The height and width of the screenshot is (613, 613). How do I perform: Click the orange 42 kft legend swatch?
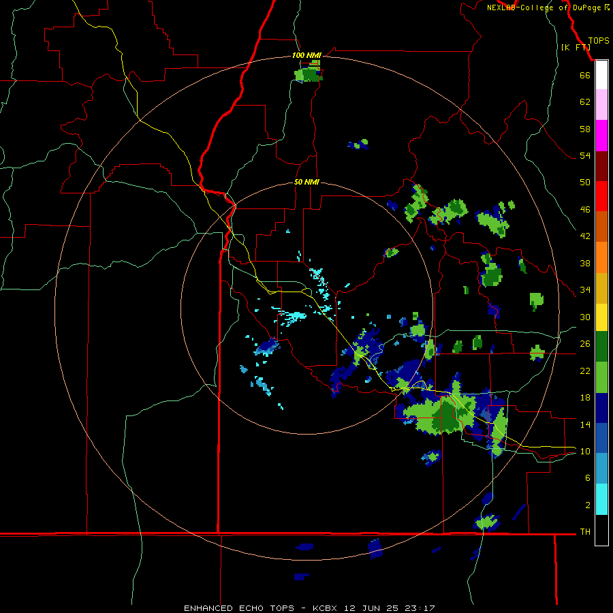[601, 257]
